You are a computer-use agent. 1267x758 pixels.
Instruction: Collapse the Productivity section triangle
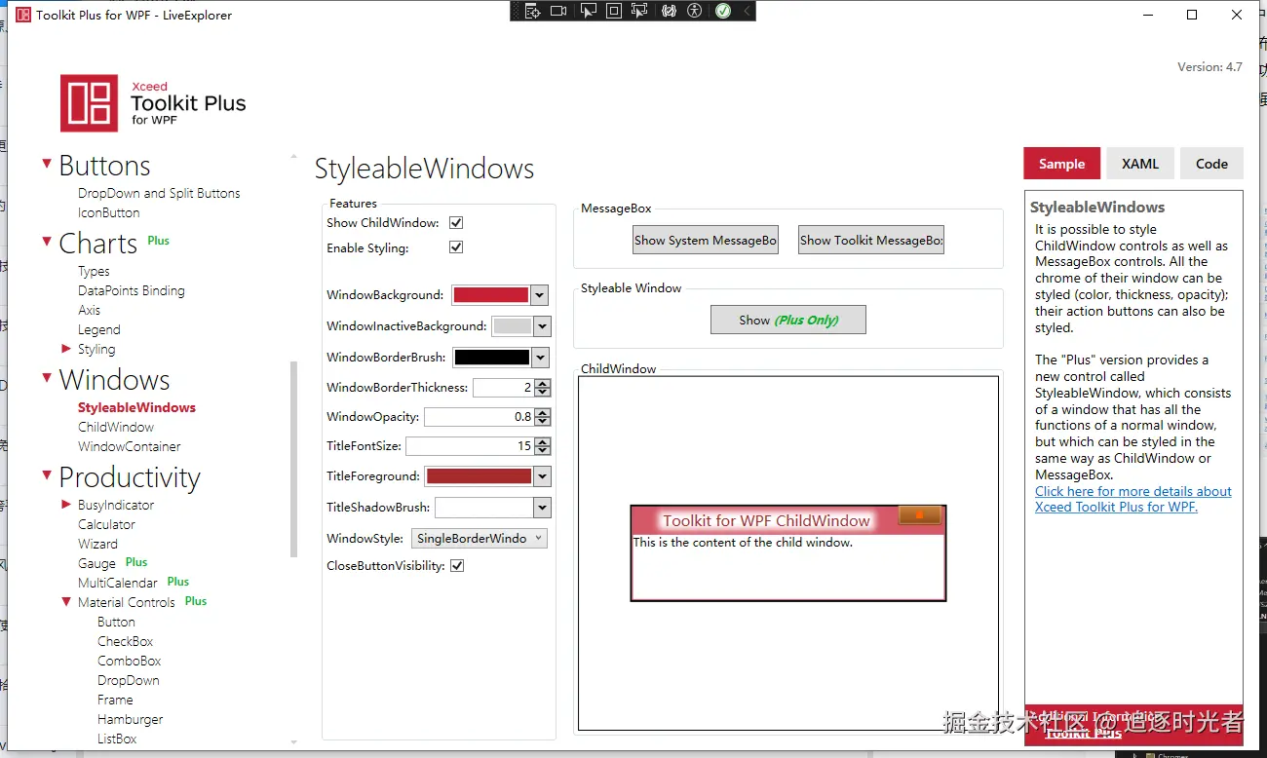click(x=47, y=474)
